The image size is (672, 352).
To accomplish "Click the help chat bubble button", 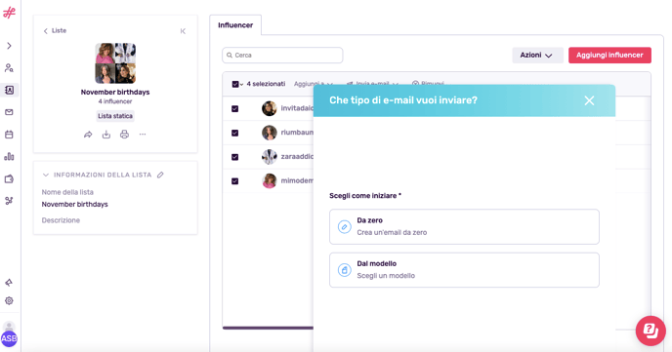I will click(651, 331).
